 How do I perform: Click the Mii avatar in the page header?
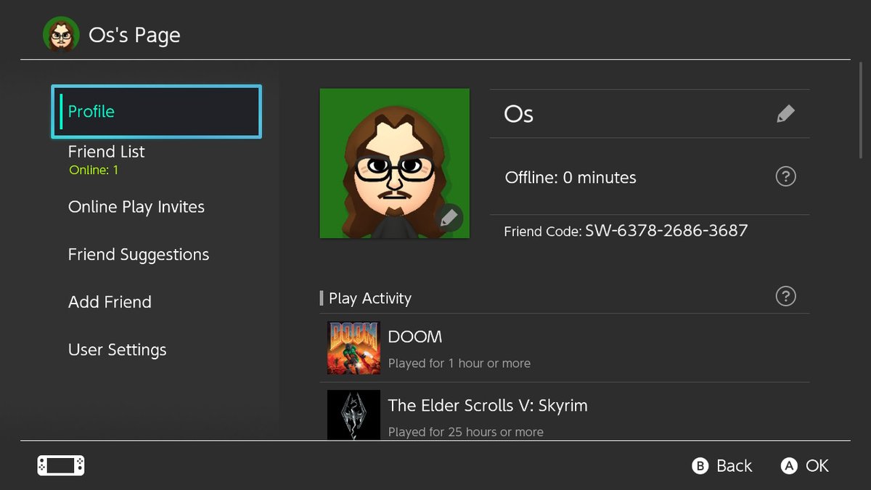tap(61, 35)
